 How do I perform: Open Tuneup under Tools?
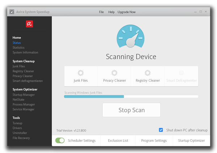coord(17,123)
